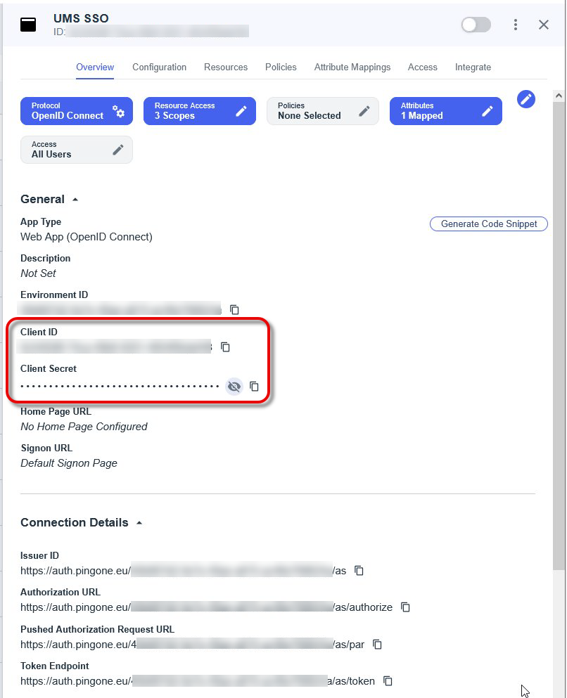Edit the Policies None Selected card
The width and height of the screenshot is (567, 698).
(364, 111)
